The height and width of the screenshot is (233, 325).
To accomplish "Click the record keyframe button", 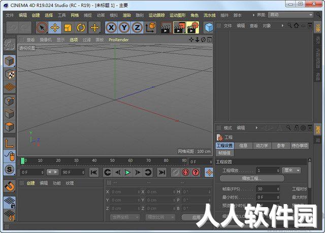I will (175, 172).
